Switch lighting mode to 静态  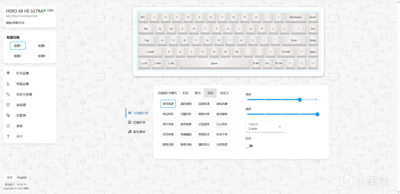(x=198, y=93)
